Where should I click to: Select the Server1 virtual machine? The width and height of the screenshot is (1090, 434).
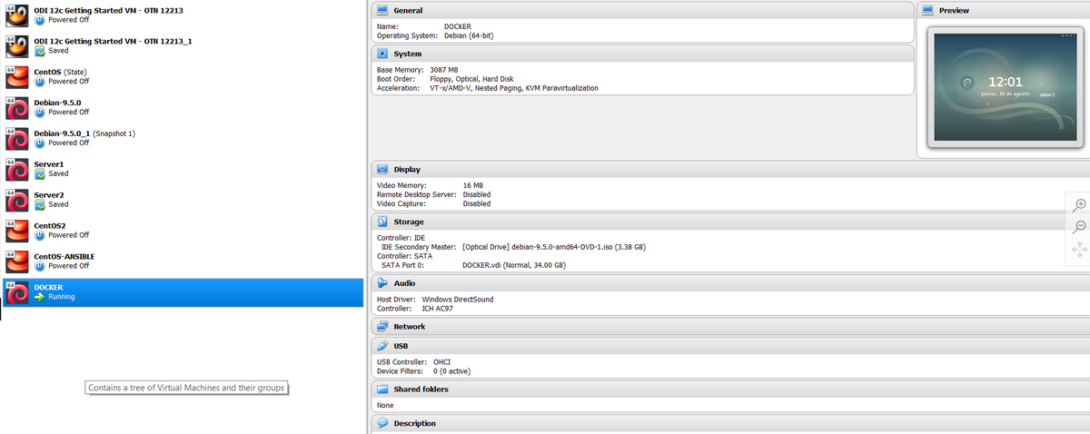[183, 169]
